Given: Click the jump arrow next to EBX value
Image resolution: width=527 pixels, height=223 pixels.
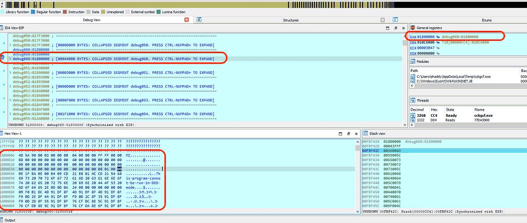Looking at the screenshot, I should click(x=438, y=42).
